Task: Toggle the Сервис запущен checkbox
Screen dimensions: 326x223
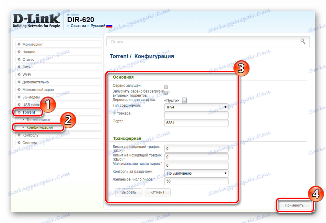Action: pyautogui.click(x=166, y=87)
